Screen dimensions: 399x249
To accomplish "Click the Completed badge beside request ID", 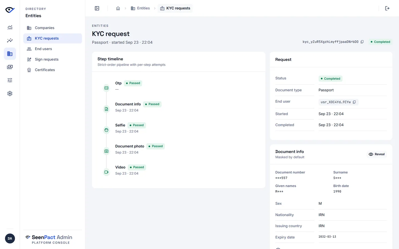I will click(x=380, y=42).
